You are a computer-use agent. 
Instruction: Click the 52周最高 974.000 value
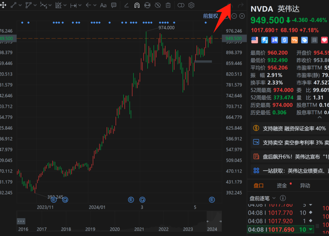(283, 90)
